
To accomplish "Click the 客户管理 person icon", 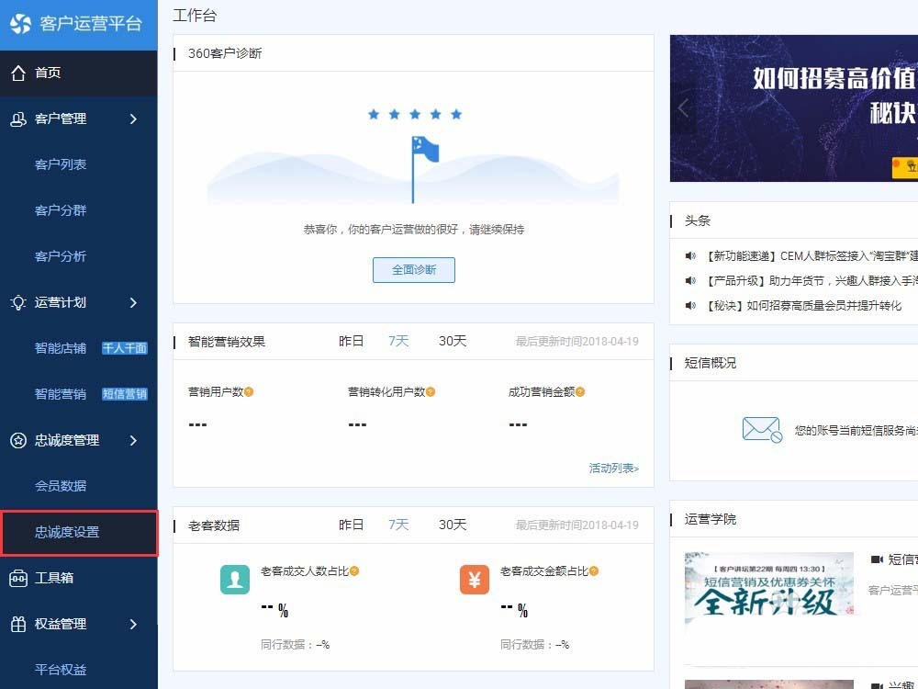I will click(18, 119).
